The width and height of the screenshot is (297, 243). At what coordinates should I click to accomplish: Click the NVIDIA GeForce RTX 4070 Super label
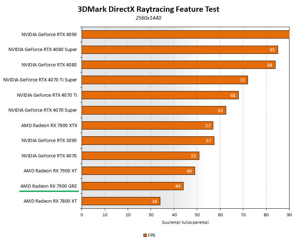pyautogui.click(x=43, y=110)
